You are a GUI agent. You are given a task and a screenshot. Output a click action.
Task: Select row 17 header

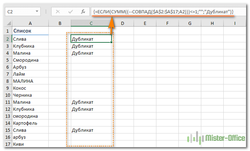point(8,144)
